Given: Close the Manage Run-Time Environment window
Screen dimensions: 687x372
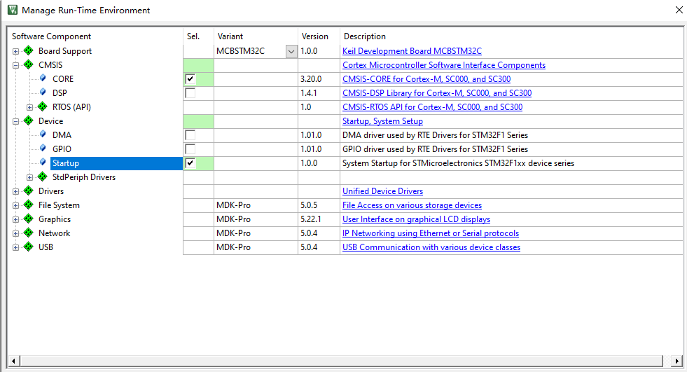Looking at the screenshot, I should [679, 10].
